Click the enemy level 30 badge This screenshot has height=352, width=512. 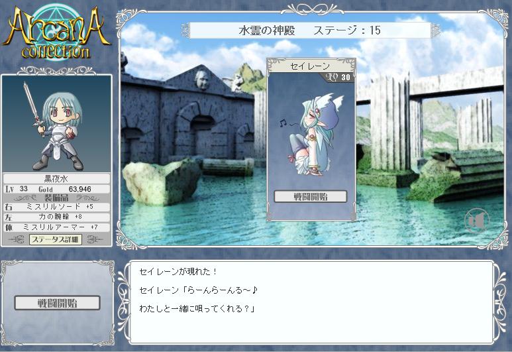339,77
